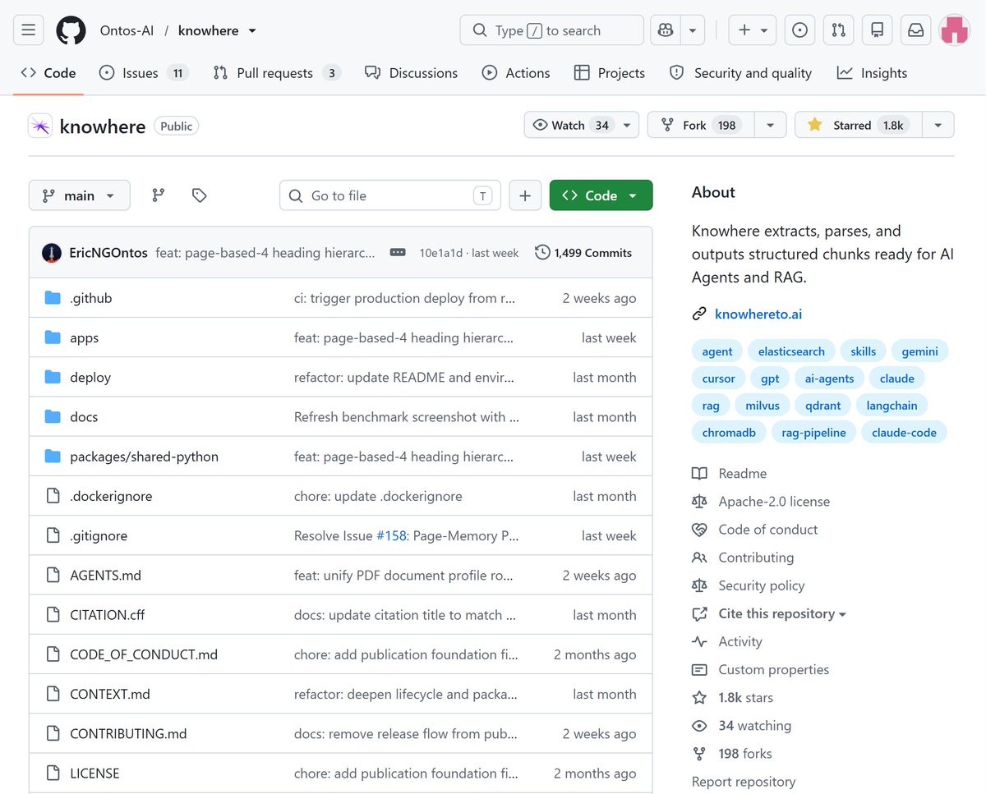Open the AGENTS.md file
The height and width of the screenshot is (794, 986).
coord(105,576)
